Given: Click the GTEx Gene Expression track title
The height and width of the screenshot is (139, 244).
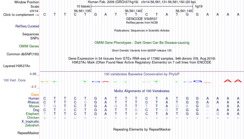Looking at the screenshot, I should coord(142,58).
